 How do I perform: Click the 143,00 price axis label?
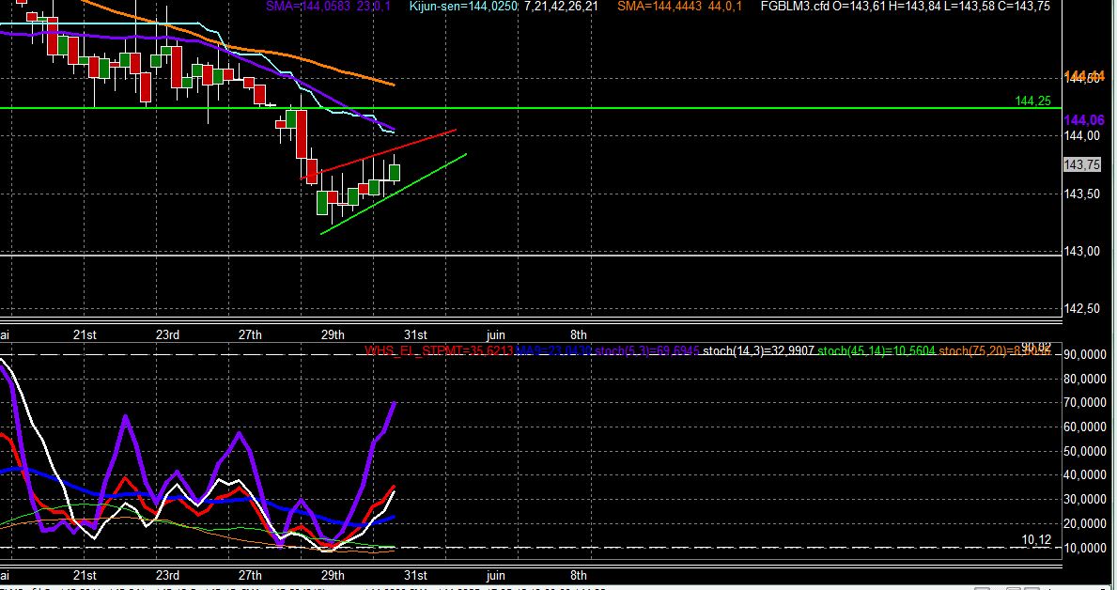(x=1081, y=252)
